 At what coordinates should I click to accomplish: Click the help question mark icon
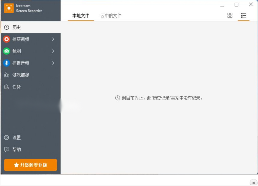(7, 149)
